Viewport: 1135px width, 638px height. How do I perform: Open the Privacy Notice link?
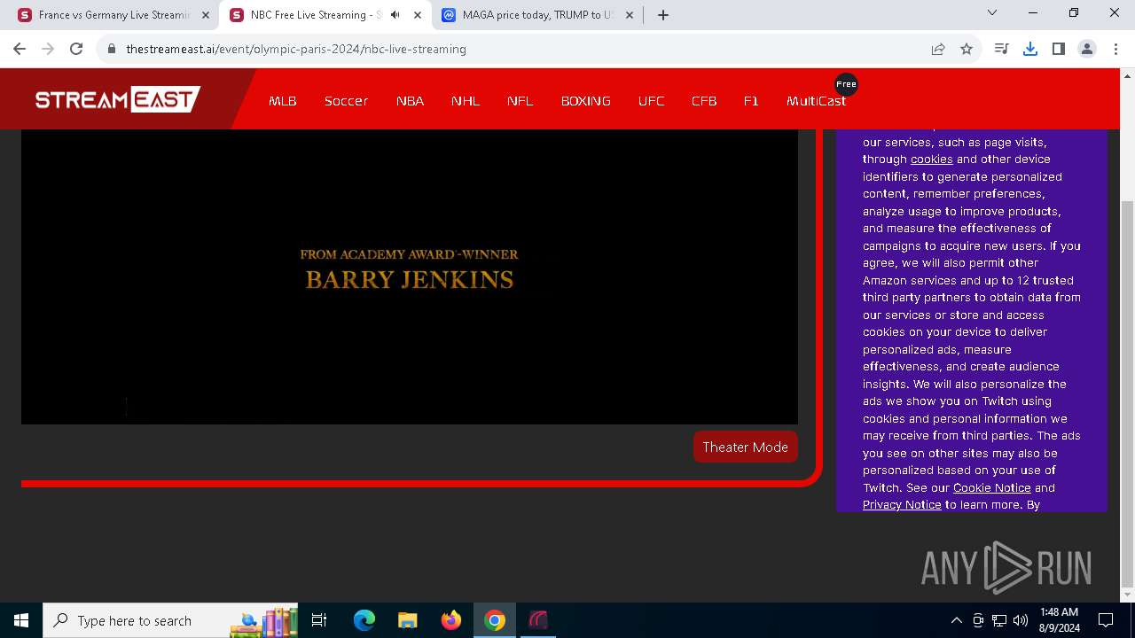pos(902,504)
